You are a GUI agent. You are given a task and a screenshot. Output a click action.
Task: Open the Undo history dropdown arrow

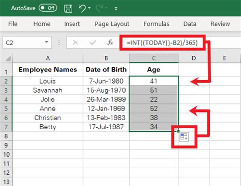[x=89, y=8]
